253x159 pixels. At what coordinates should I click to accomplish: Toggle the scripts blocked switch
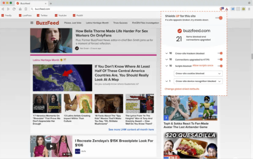click(x=220, y=66)
